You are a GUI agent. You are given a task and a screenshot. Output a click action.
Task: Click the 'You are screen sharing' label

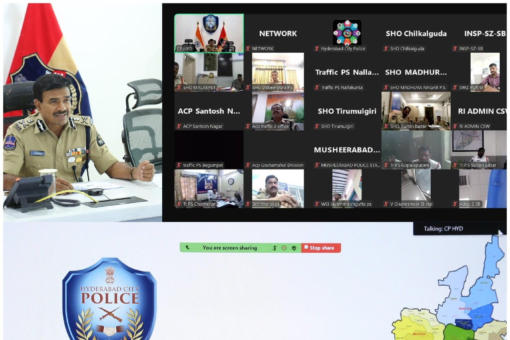tap(229, 248)
